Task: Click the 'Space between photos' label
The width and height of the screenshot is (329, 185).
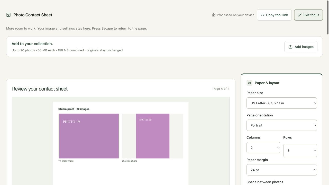Action: pos(265,182)
